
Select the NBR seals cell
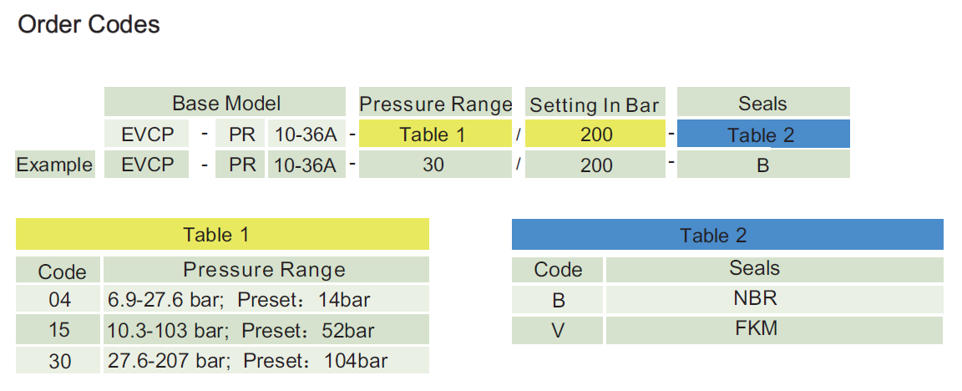click(754, 298)
